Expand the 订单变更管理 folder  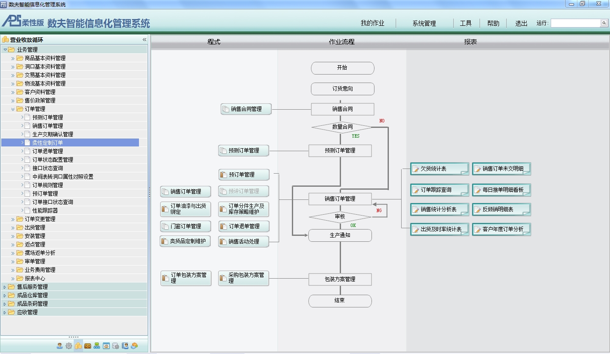click(13, 219)
